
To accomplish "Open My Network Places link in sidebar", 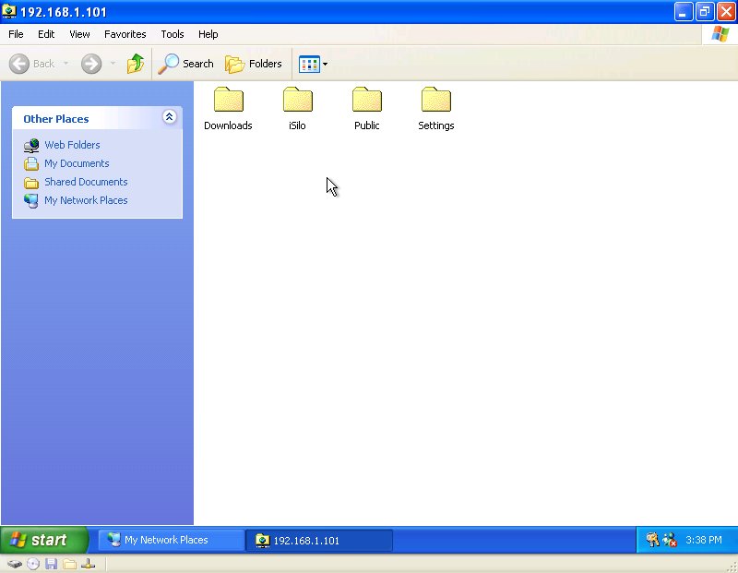I will pos(86,200).
